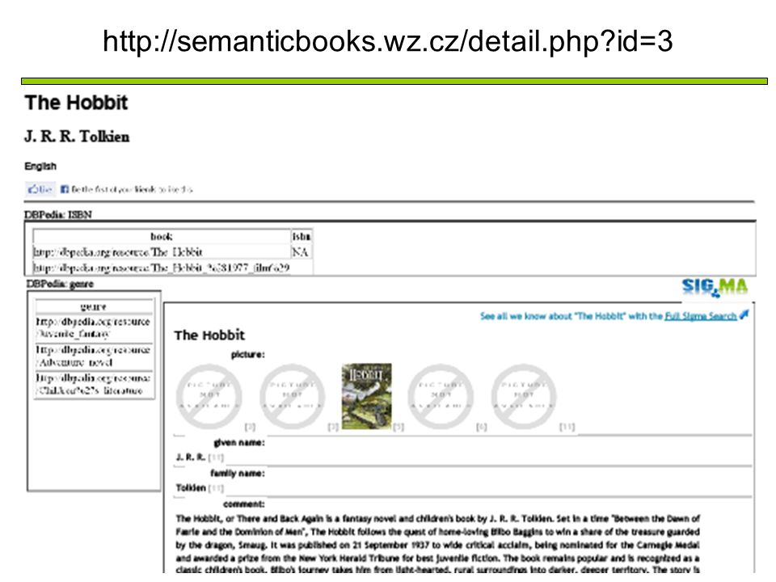Click the 'NA' isbn cell
Viewport: 776px width, 582px height.
point(300,252)
